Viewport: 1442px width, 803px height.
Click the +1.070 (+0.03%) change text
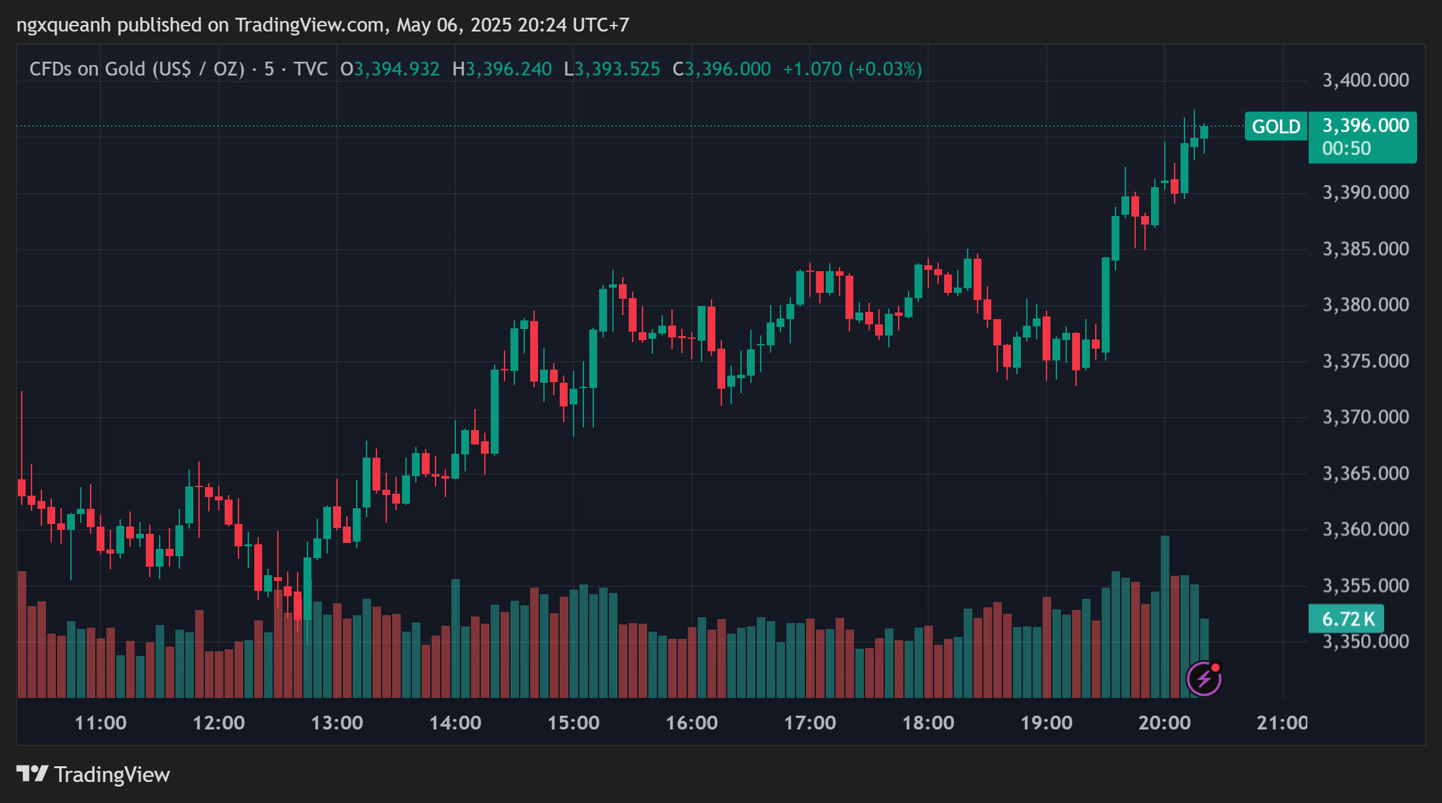click(853, 69)
